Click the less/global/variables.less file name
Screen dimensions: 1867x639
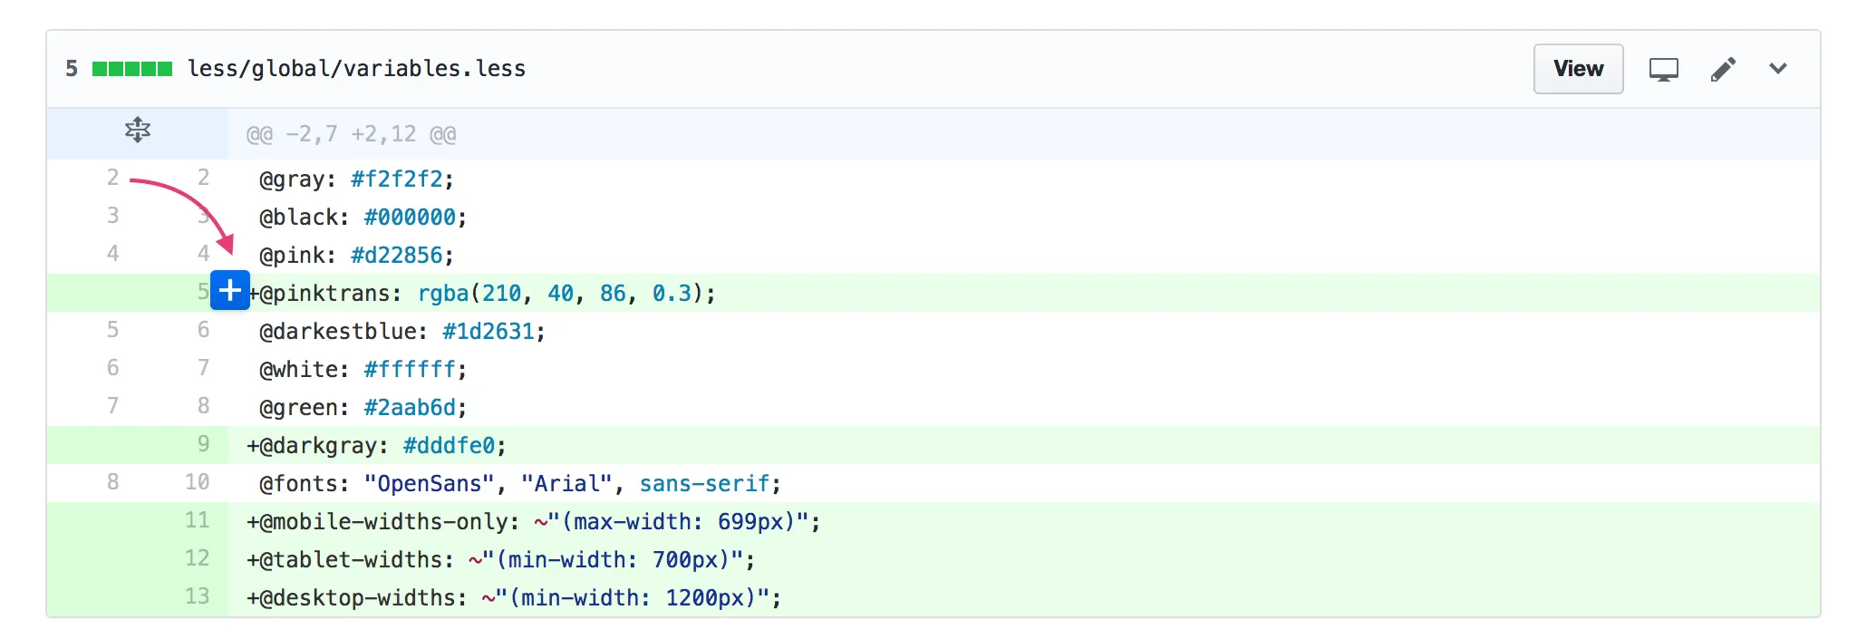356,69
